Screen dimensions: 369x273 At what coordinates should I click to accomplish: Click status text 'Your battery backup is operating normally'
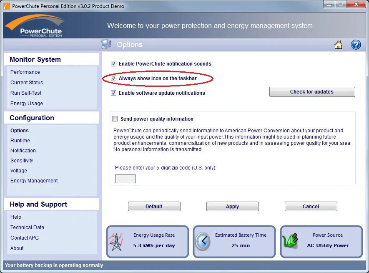54,265
